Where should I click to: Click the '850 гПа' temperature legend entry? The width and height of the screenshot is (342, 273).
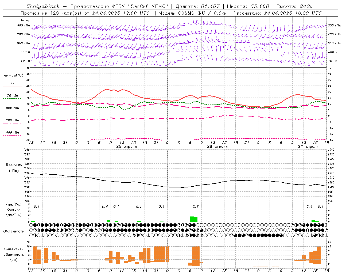(12, 108)
